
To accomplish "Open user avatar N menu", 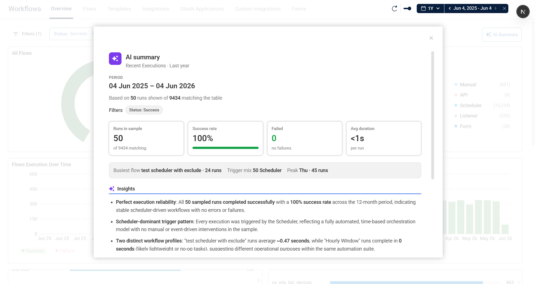I will pyautogui.click(x=523, y=12).
